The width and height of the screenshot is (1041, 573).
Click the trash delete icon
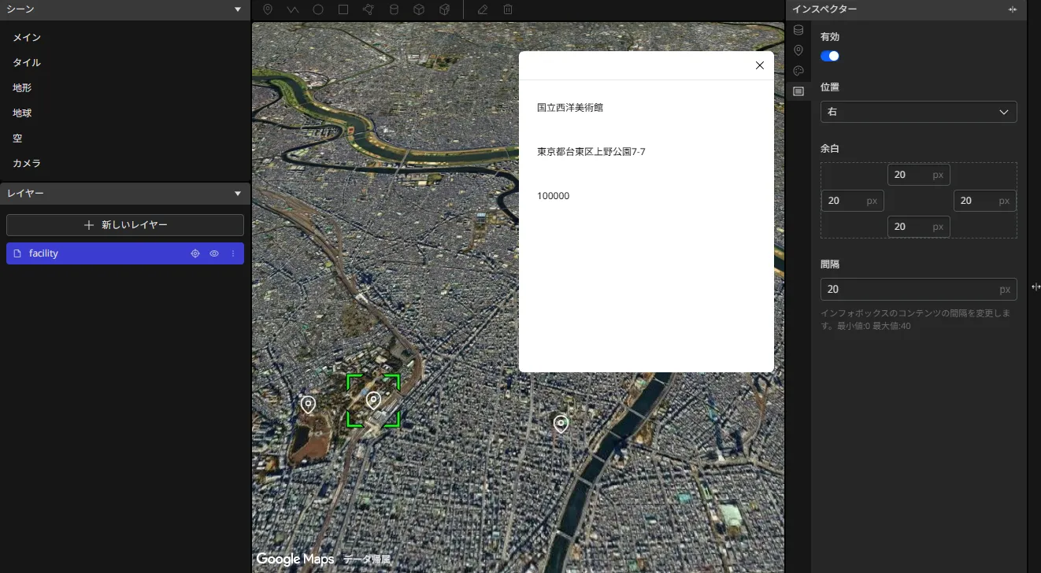[x=508, y=9]
